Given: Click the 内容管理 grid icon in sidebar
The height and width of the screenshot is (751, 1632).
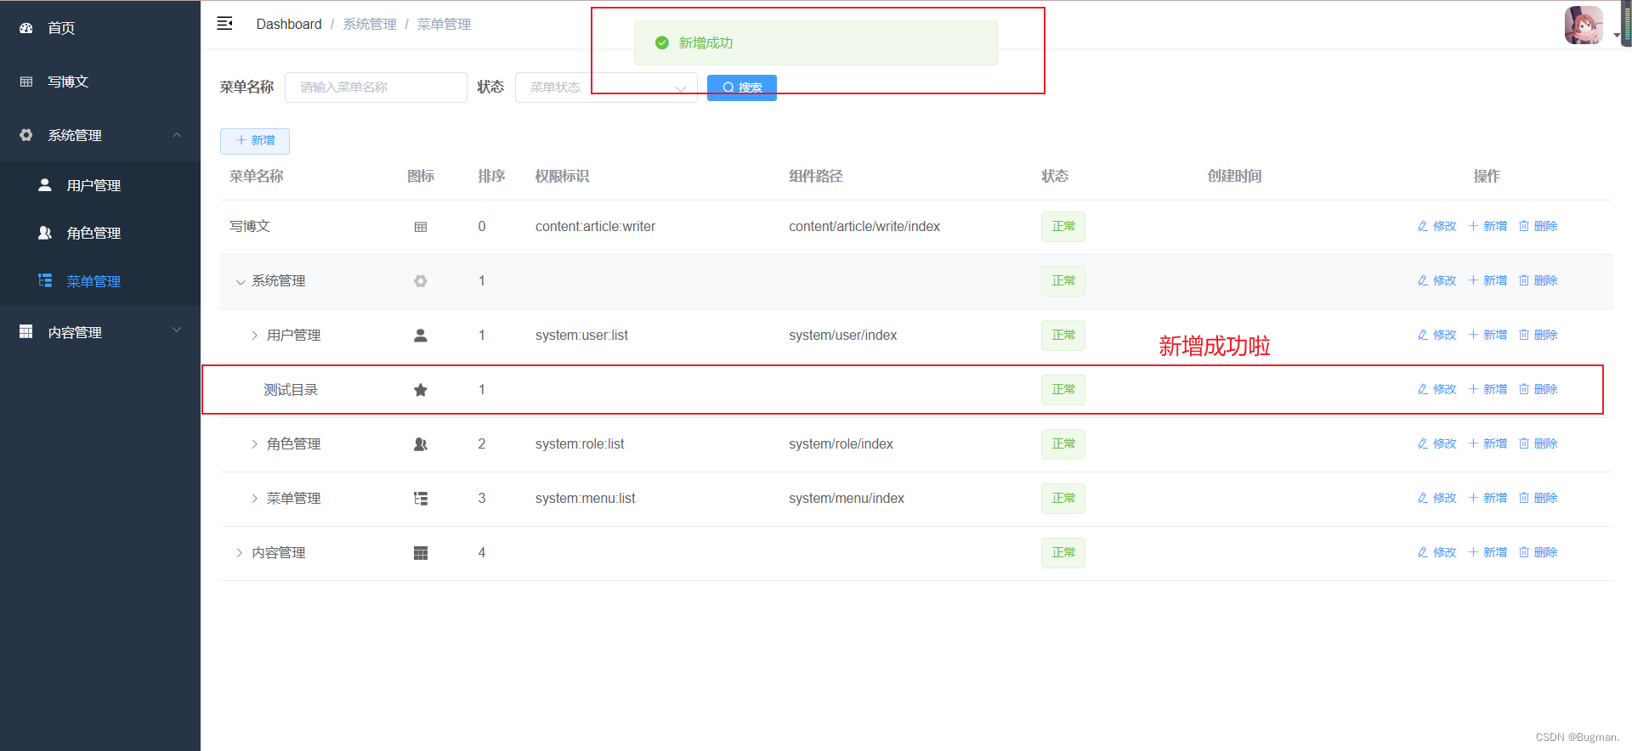Looking at the screenshot, I should (26, 331).
